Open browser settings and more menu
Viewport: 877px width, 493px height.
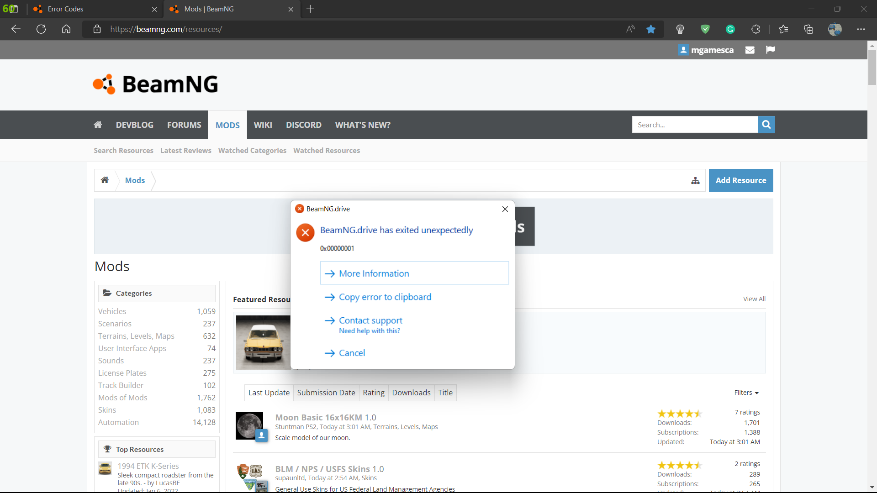pos(861,29)
